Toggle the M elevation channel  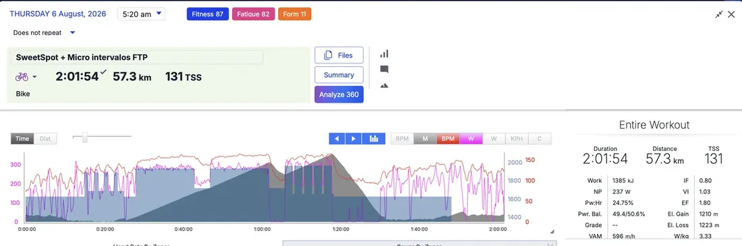point(425,139)
